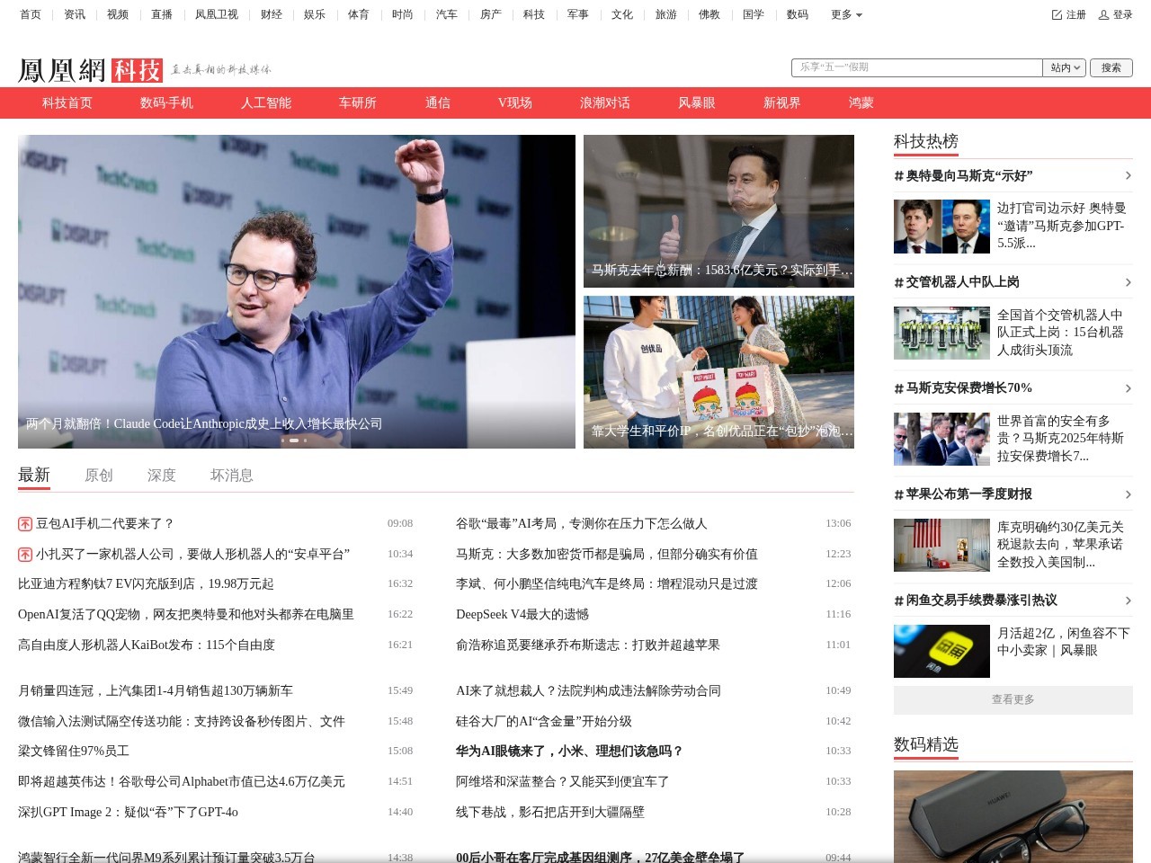The height and width of the screenshot is (863, 1151).
Task: Click into the search input field
Action: [x=917, y=67]
